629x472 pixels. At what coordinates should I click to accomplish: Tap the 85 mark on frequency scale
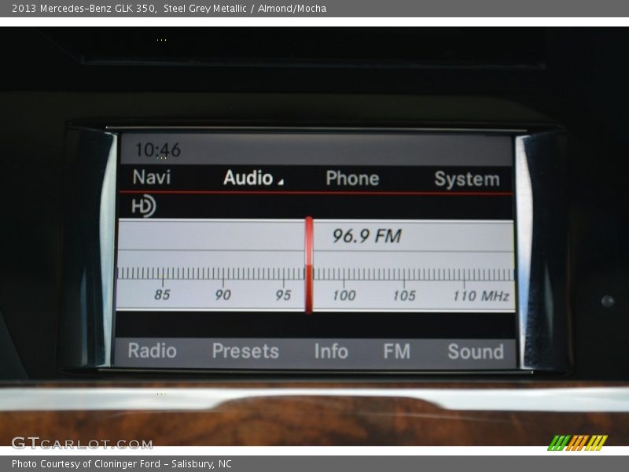[x=163, y=294]
